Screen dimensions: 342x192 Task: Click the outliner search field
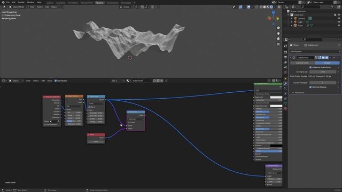coord(310,7)
